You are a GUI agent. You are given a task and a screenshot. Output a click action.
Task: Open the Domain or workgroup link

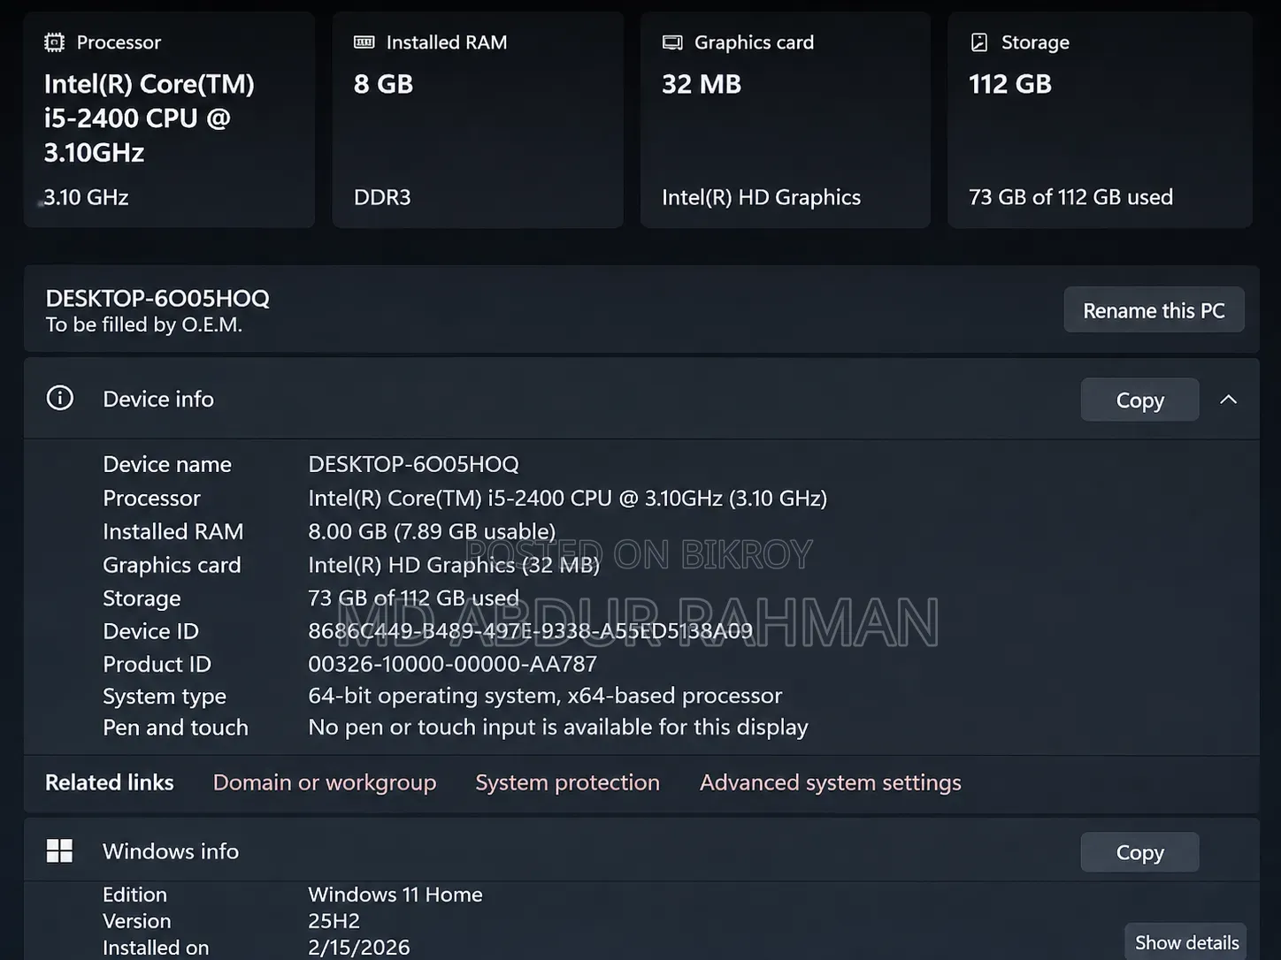coord(325,782)
